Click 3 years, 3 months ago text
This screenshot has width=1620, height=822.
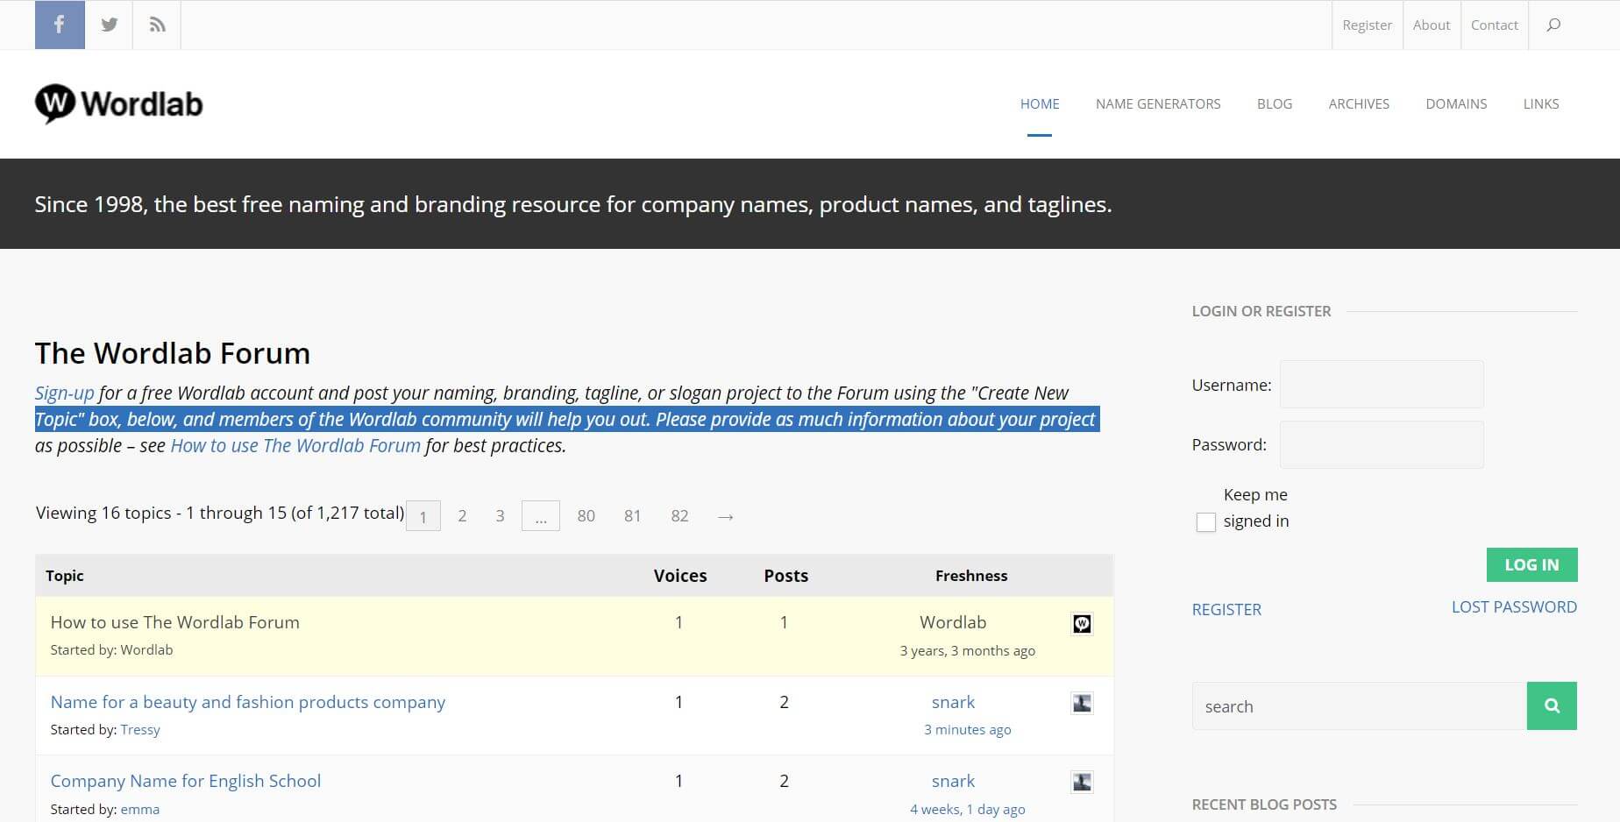click(x=968, y=650)
